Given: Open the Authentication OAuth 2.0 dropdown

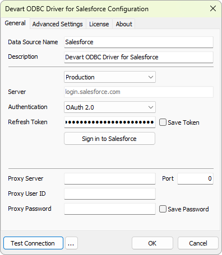Looking at the screenshot, I should tap(110, 107).
